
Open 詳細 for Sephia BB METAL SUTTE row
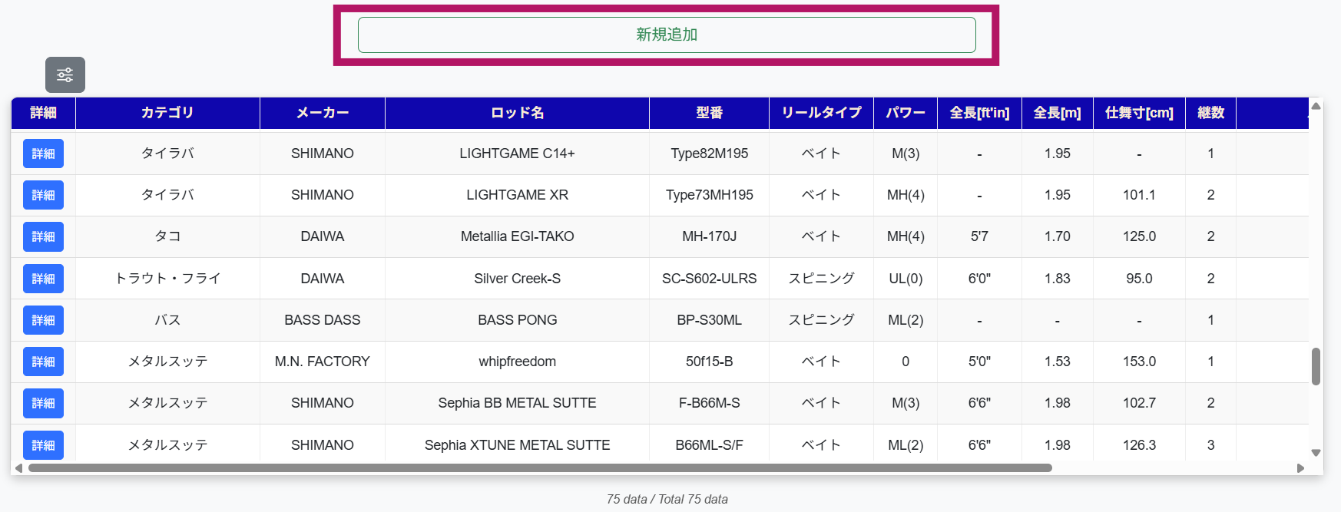(x=43, y=403)
